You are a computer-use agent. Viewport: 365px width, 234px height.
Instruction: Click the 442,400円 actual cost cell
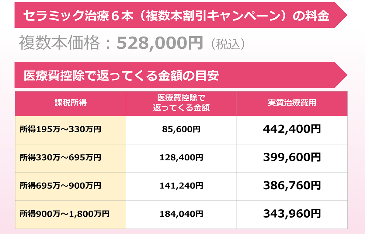[292, 130]
